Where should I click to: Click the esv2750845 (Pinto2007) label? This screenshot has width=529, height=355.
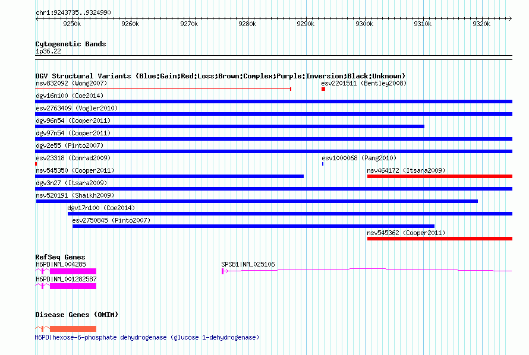coord(111,220)
